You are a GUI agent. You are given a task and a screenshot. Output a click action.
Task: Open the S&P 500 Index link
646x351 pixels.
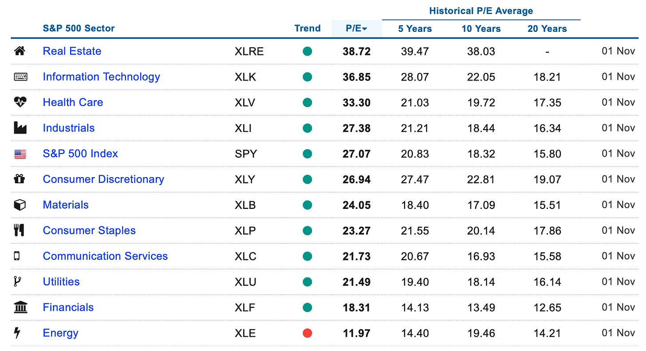(x=80, y=154)
